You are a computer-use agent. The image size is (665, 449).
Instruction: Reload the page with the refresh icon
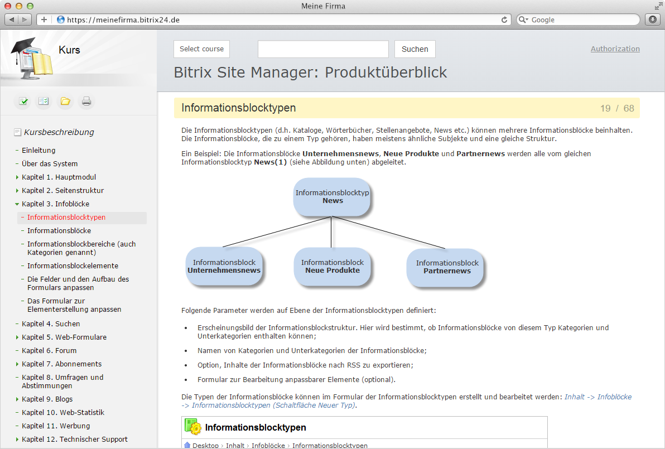(504, 20)
